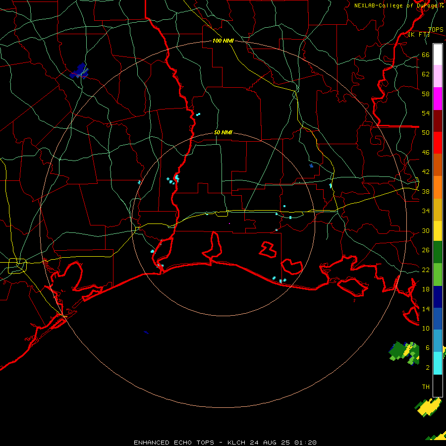This screenshot has height=446, width=446.
Task: Click legend value 50
Action: pos(426,133)
